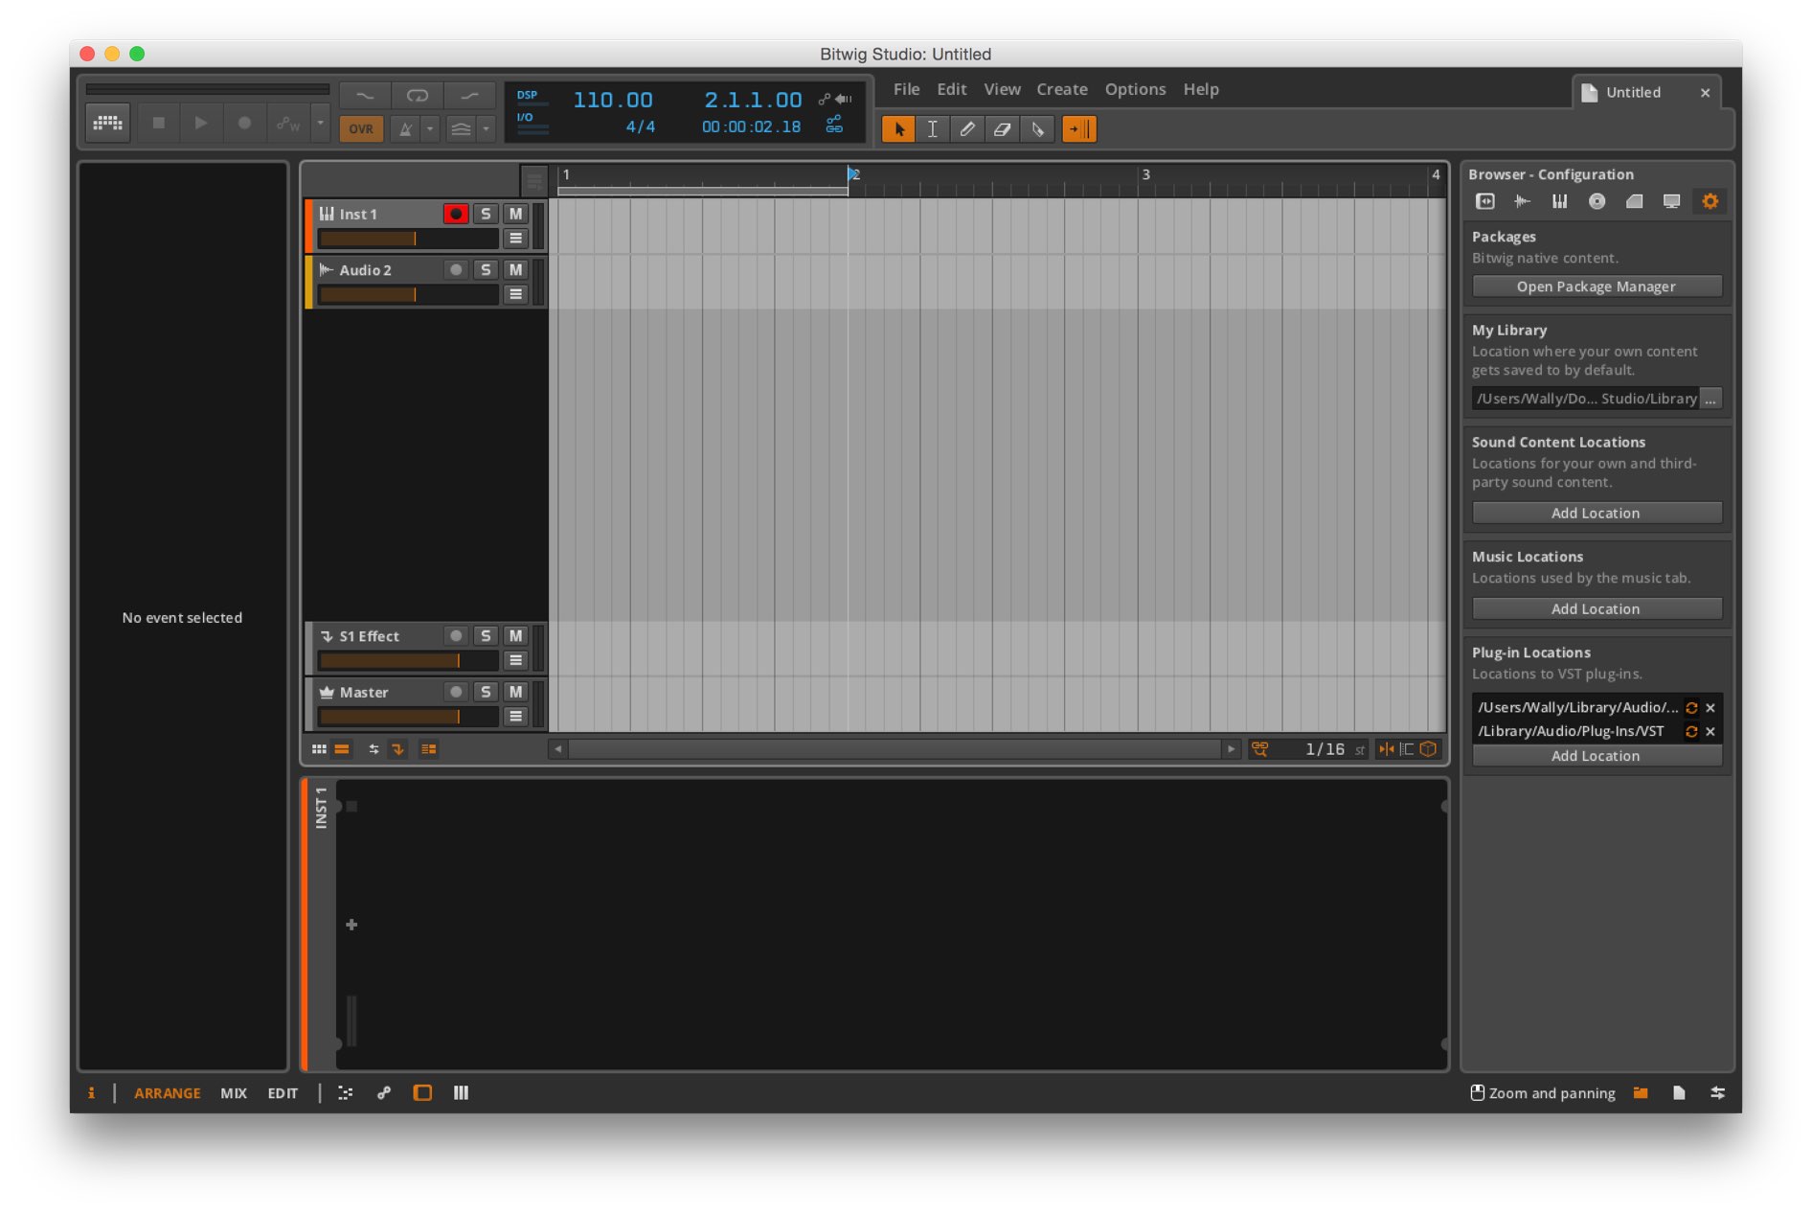Open the File menu
Screen dimensions: 1812x1213
[906, 89]
